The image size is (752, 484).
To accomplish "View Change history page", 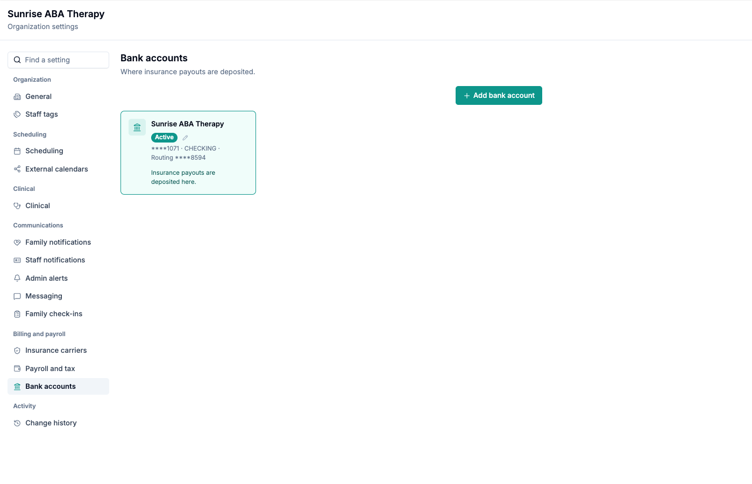I will (58, 423).
